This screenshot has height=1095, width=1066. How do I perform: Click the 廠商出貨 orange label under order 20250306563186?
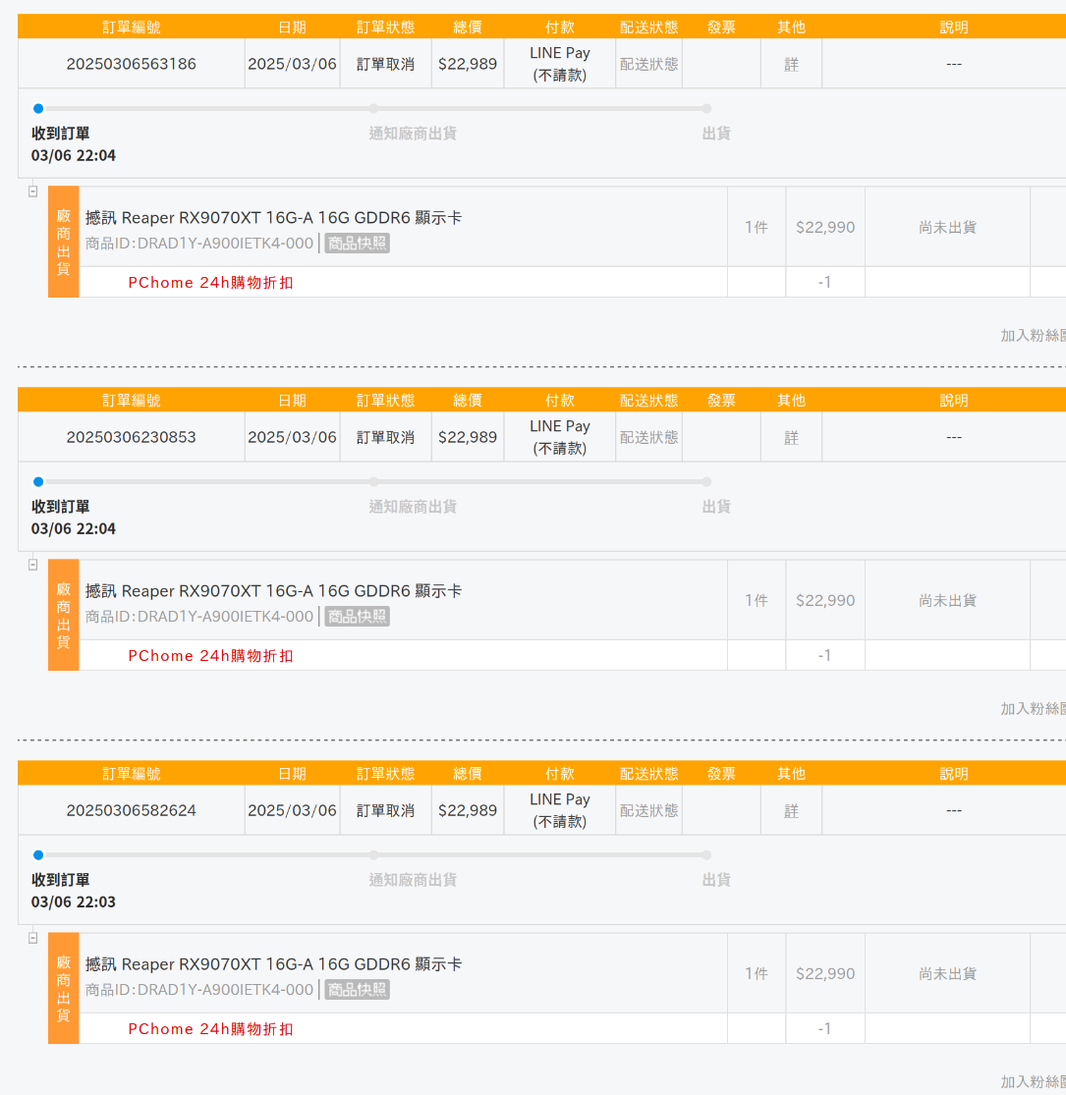coord(64,242)
